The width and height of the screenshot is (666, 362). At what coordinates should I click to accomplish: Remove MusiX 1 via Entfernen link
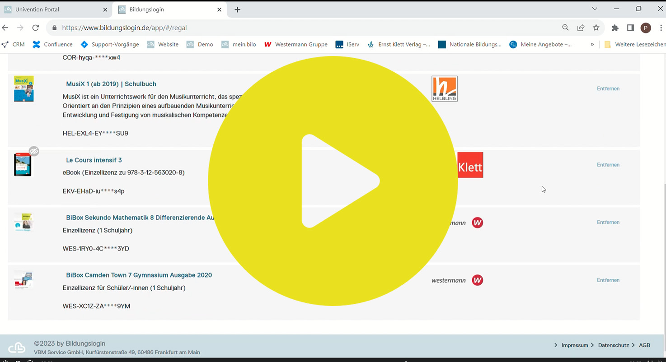coord(608,88)
